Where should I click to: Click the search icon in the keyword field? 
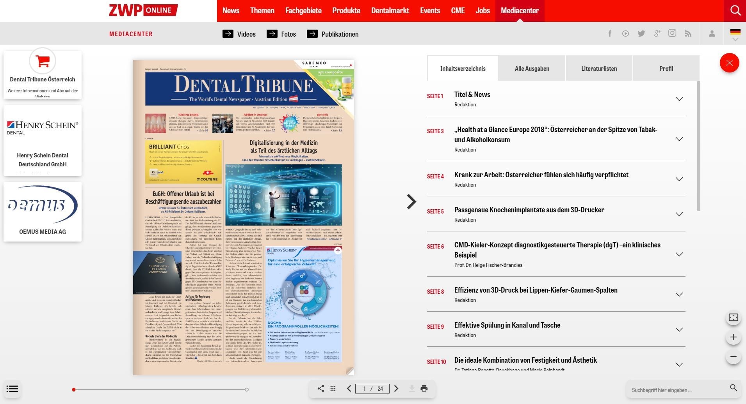(733, 388)
